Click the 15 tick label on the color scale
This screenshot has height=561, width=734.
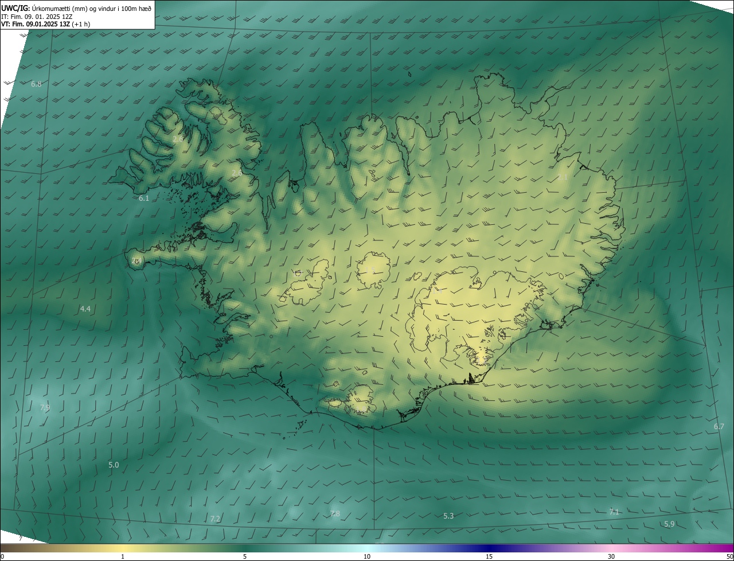[489, 557]
